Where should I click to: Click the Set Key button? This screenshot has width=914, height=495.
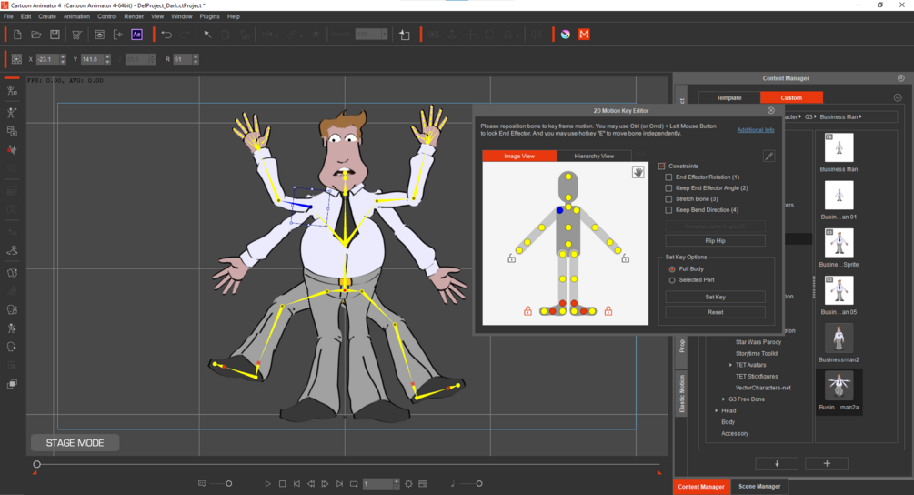tap(715, 297)
